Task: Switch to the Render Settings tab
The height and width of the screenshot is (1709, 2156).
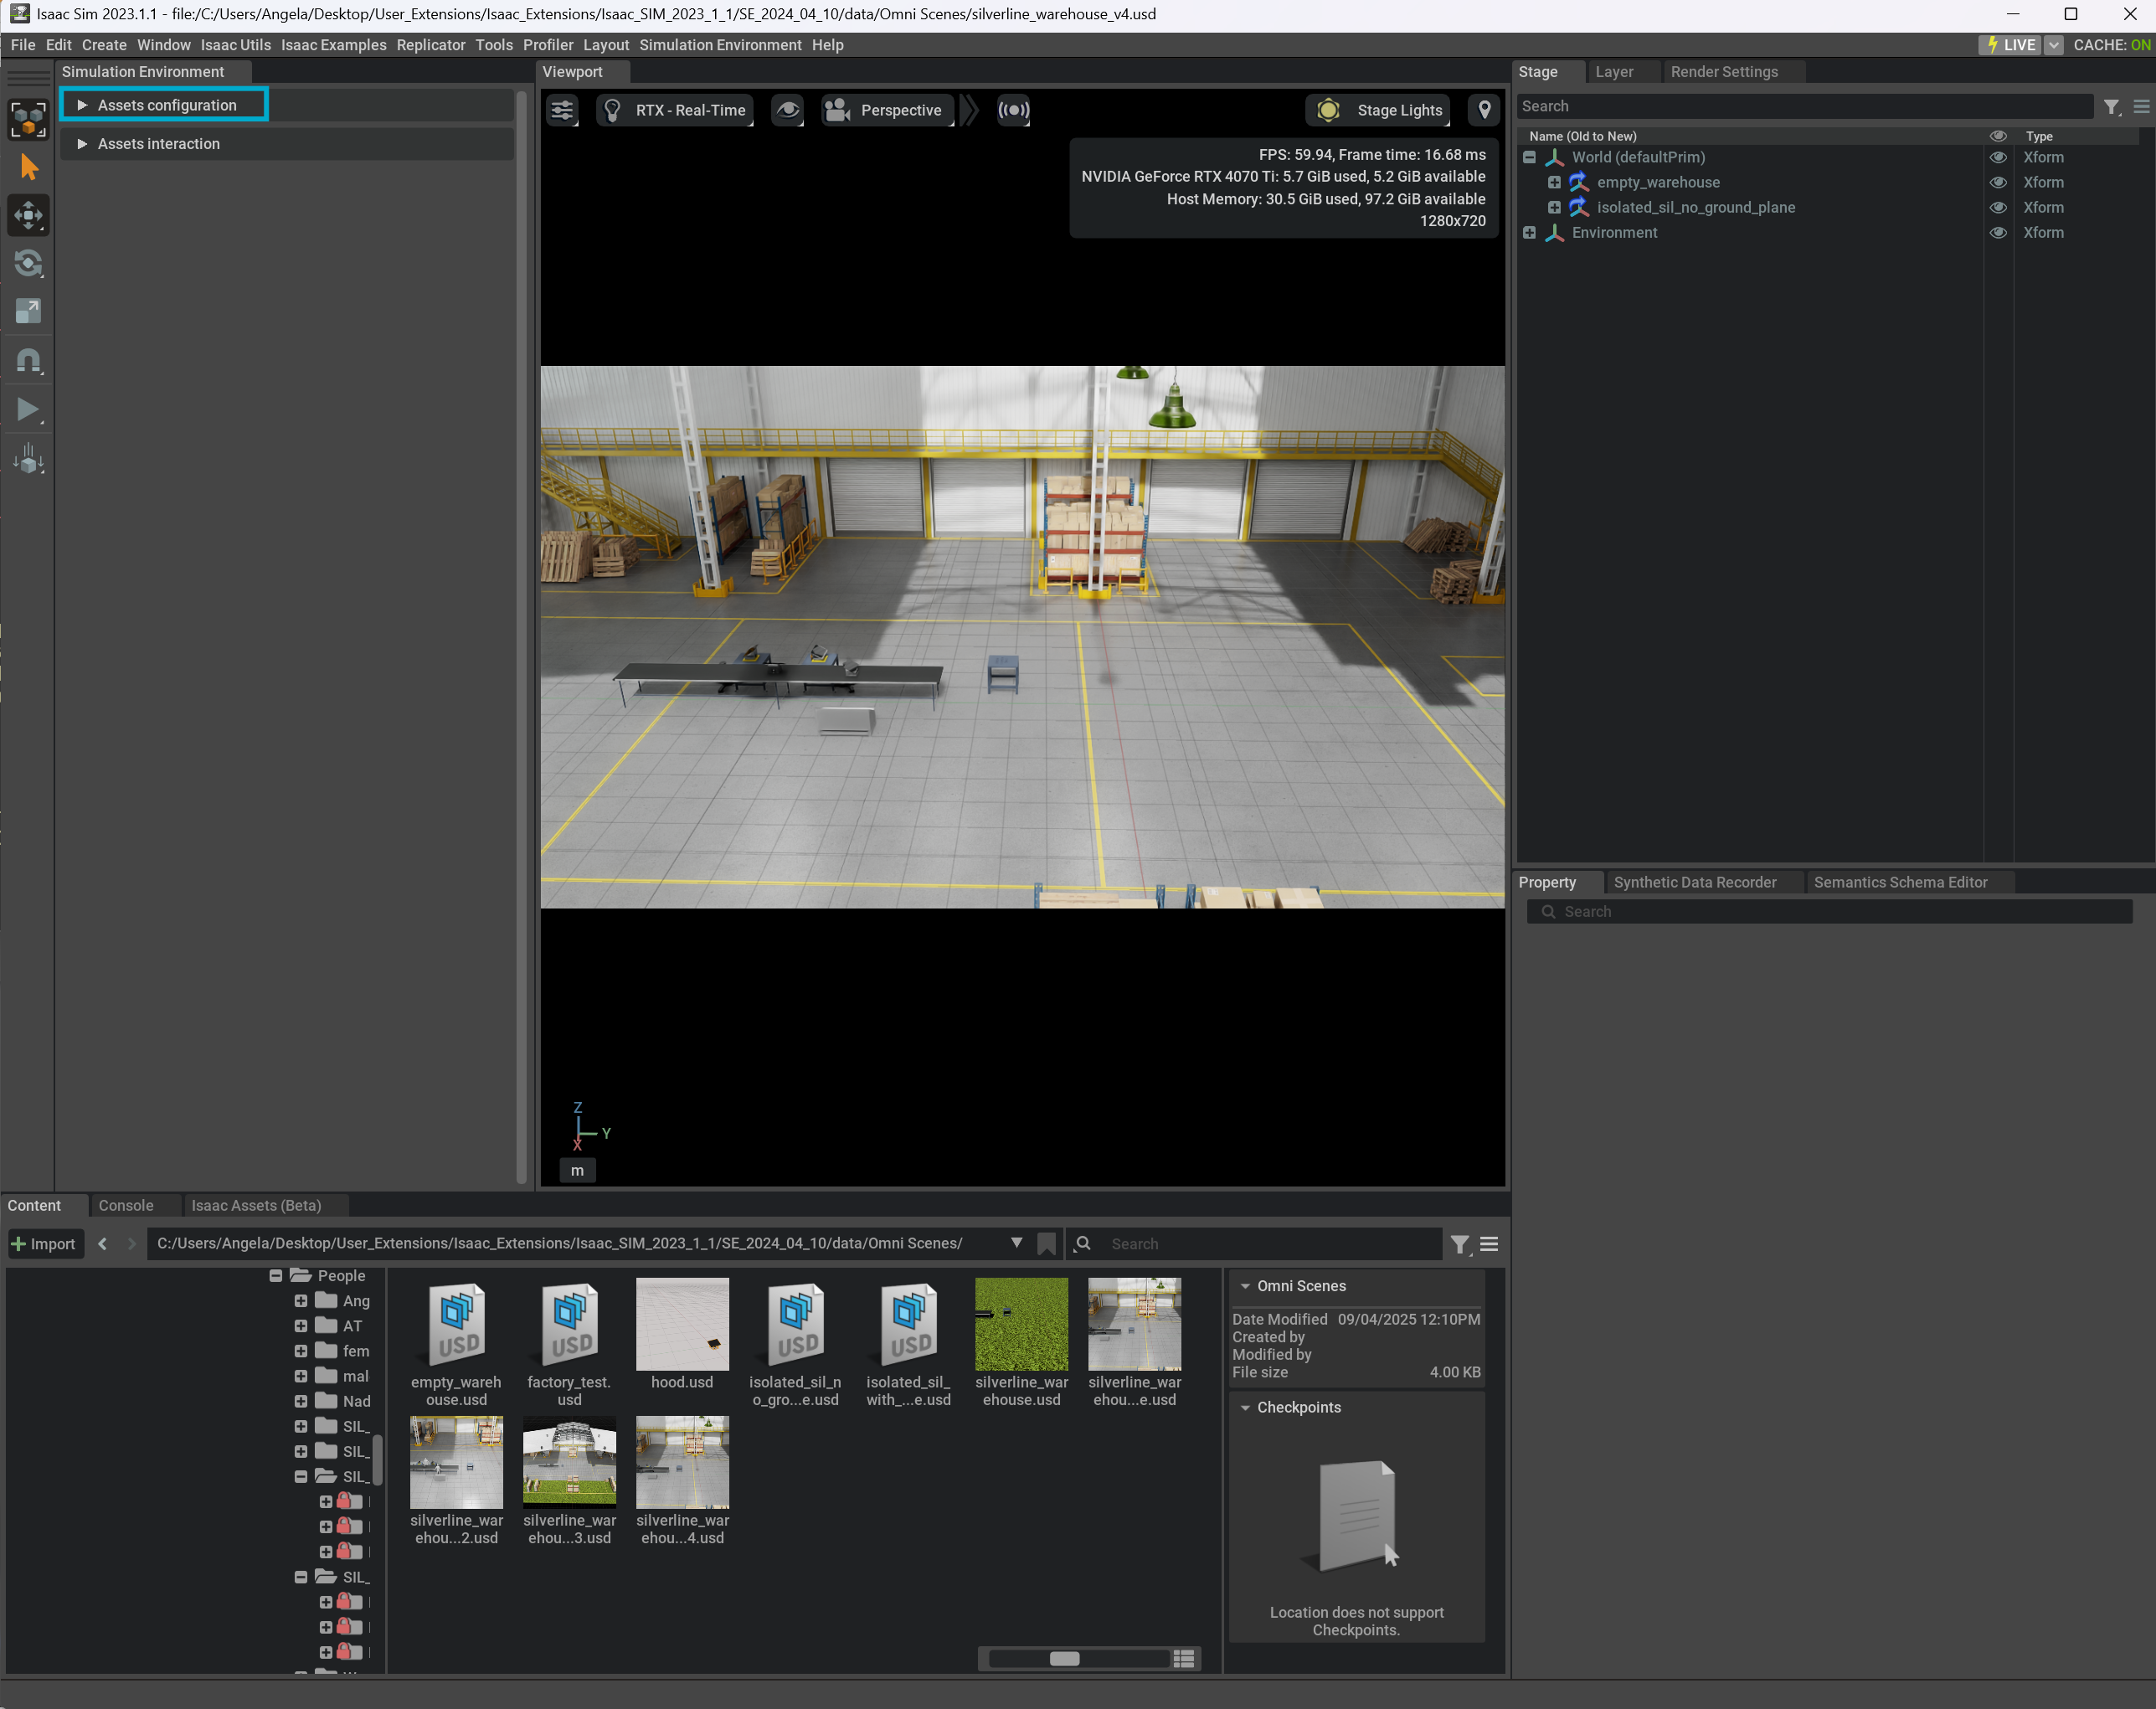Action: (x=1723, y=72)
